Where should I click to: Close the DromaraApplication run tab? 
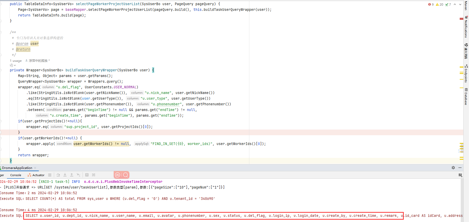[x=35, y=168]
